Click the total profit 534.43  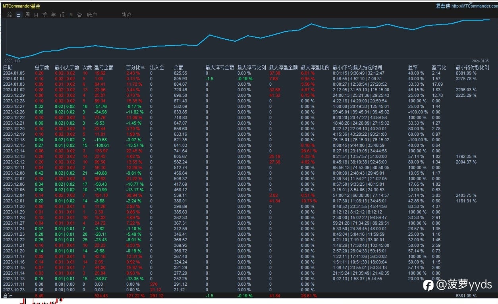[100, 296]
